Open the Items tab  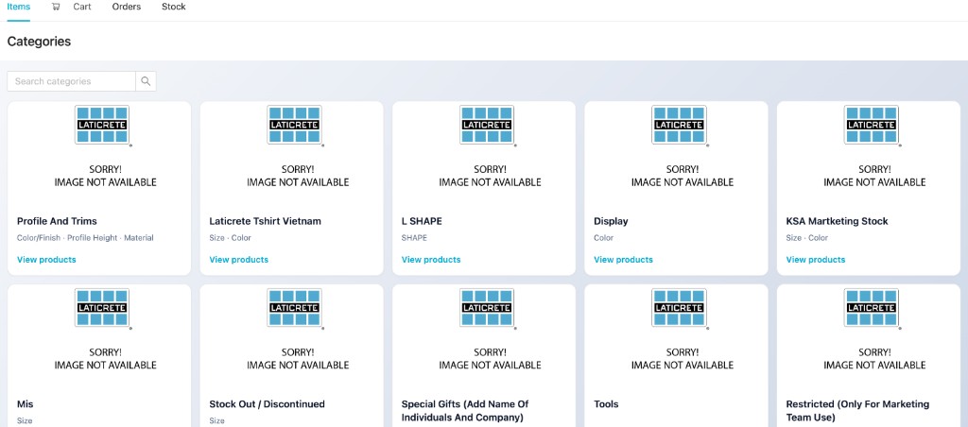point(19,7)
